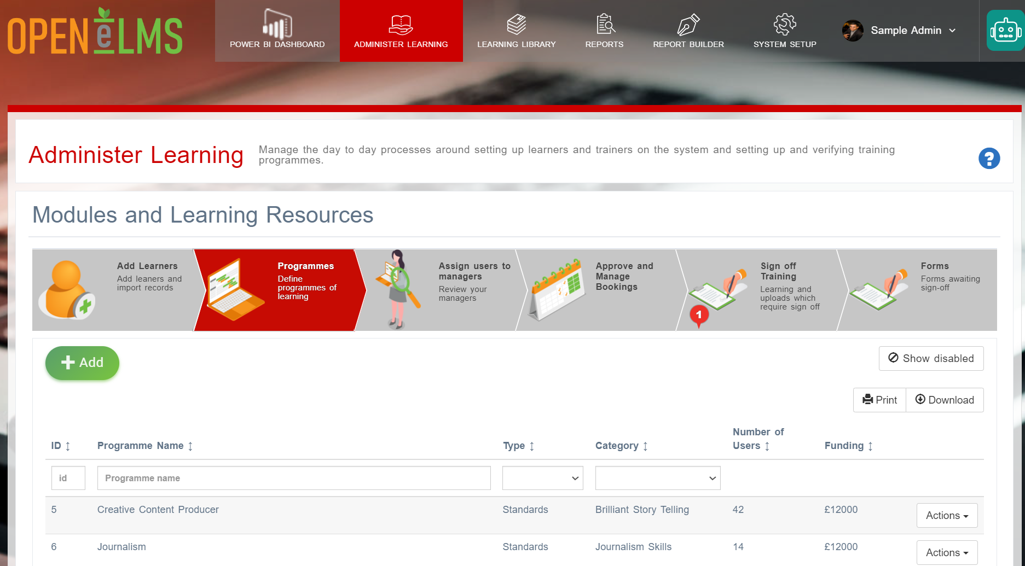Go to the Programmes step tab
The height and width of the screenshot is (566, 1025).
pyautogui.click(x=279, y=290)
